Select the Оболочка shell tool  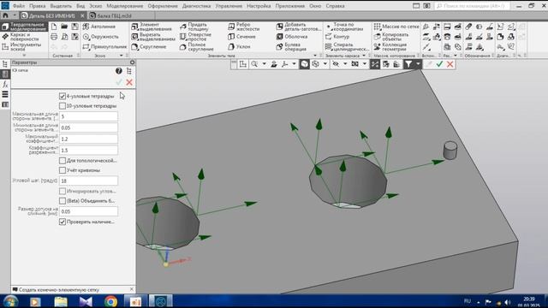(x=292, y=36)
